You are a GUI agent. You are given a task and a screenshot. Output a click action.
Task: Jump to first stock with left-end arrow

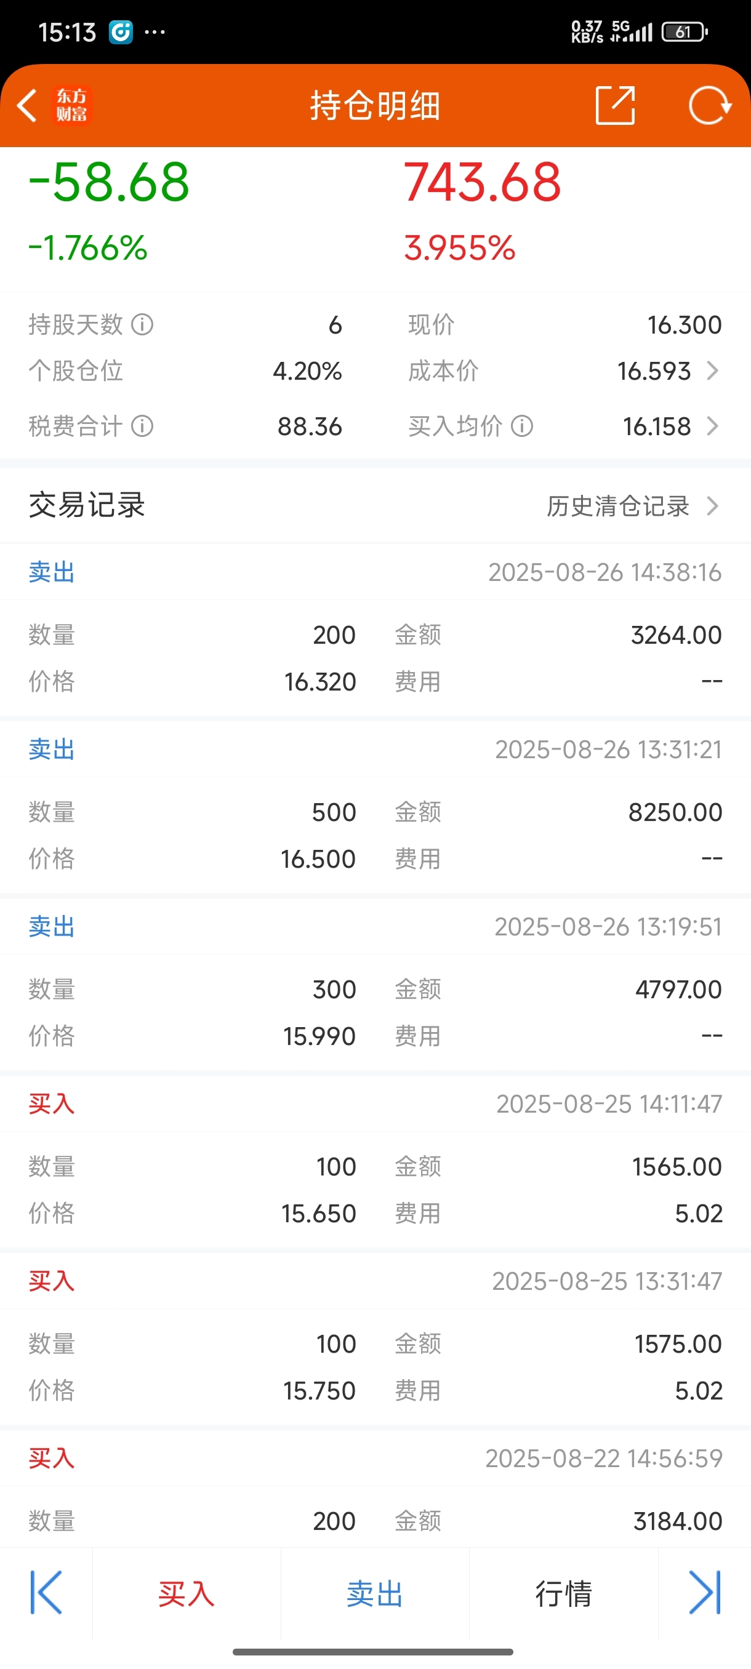point(46,1593)
